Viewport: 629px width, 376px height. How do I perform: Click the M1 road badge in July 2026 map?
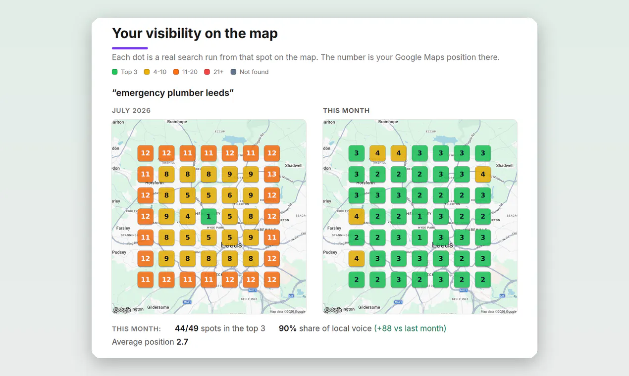click(x=291, y=296)
